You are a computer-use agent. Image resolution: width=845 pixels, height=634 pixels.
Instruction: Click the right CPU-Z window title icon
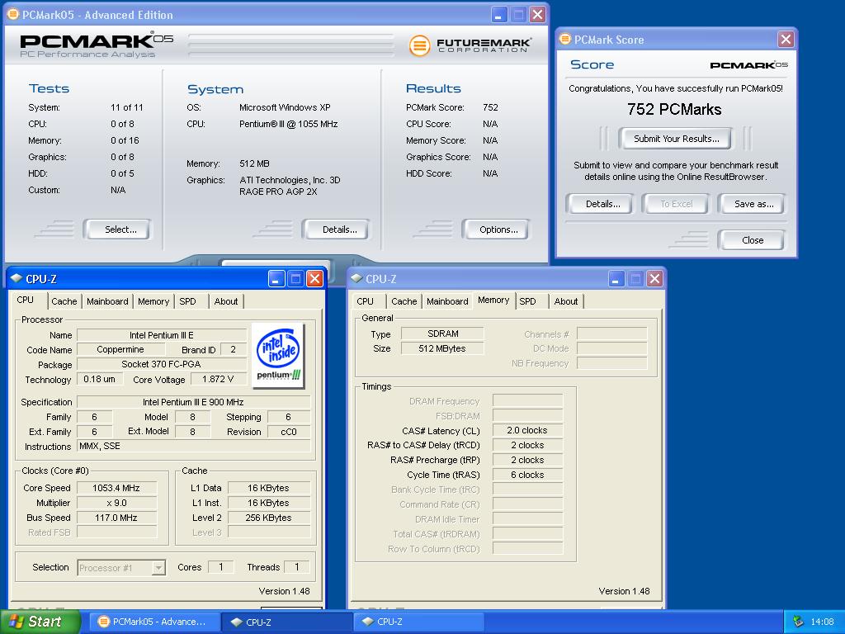pyautogui.click(x=356, y=278)
